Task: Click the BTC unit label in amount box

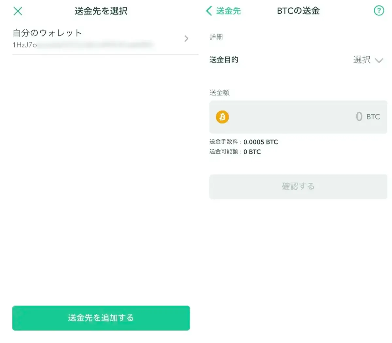Action: click(x=373, y=117)
